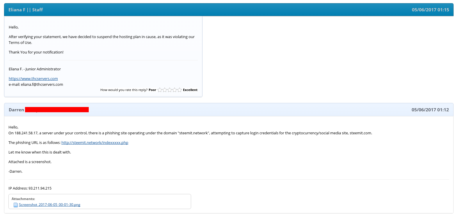The image size is (455, 214).
Task: Click the 'Darren' sender name in header
Action: click(16, 110)
